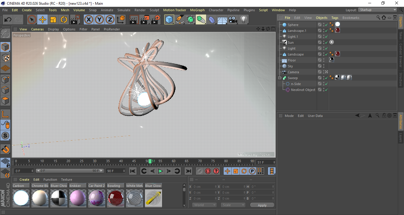Toggle Light.1 enabled checkmark
The width and height of the screenshot is (404, 215).
pos(326,37)
